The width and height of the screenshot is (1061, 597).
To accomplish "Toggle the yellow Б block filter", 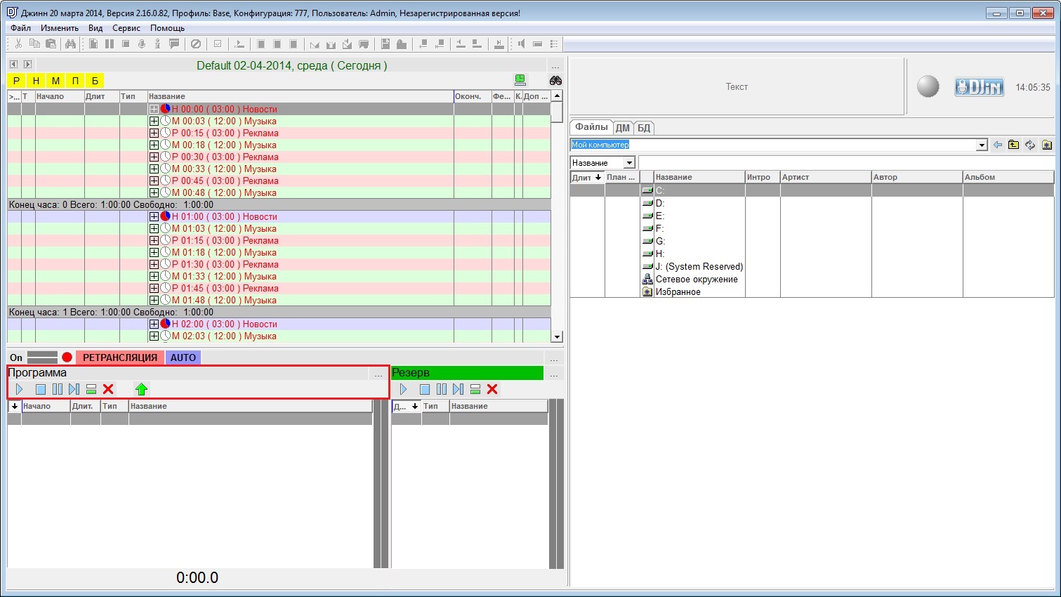I will point(95,81).
